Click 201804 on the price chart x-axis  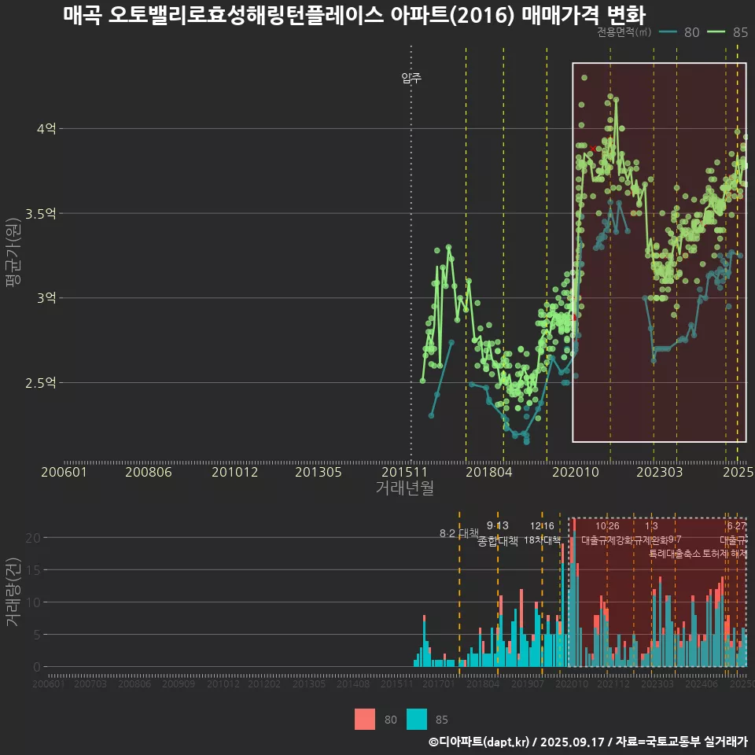coord(488,472)
